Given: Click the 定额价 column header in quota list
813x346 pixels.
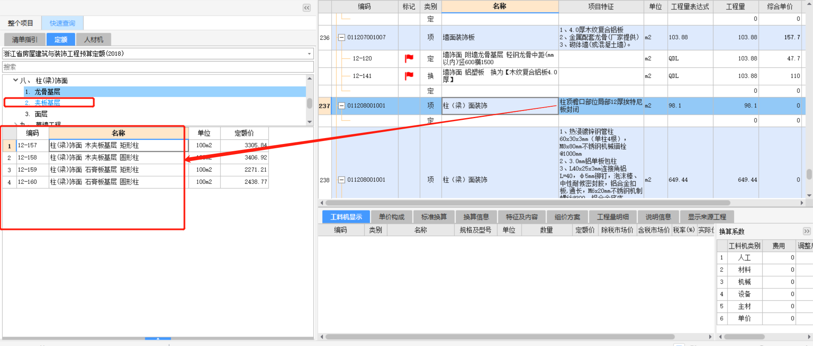Looking at the screenshot, I should pyautogui.click(x=244, y=133).
